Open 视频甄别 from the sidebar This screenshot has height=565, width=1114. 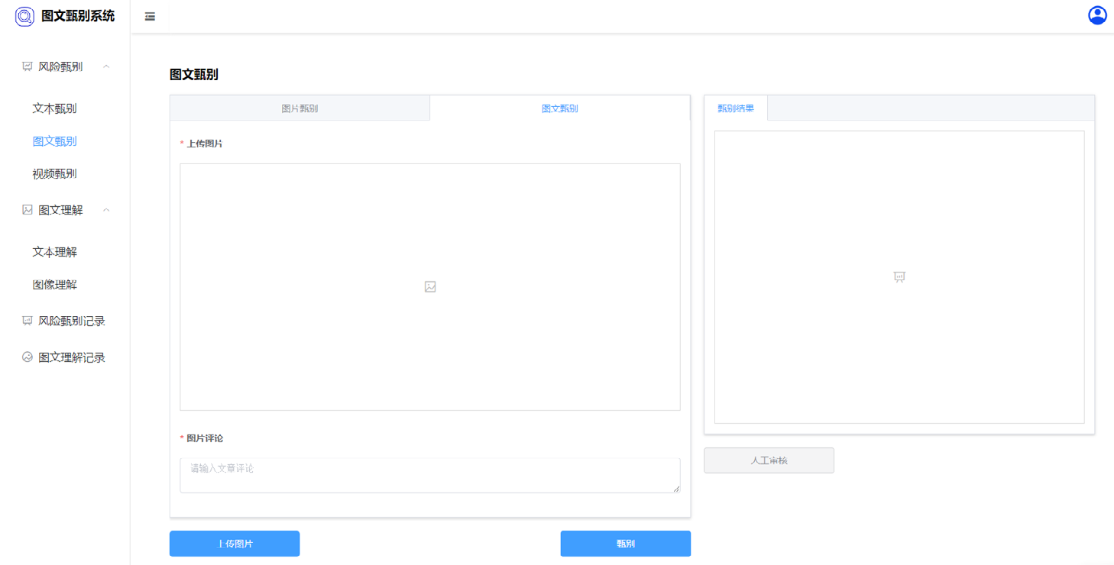[x=54, y=173]
